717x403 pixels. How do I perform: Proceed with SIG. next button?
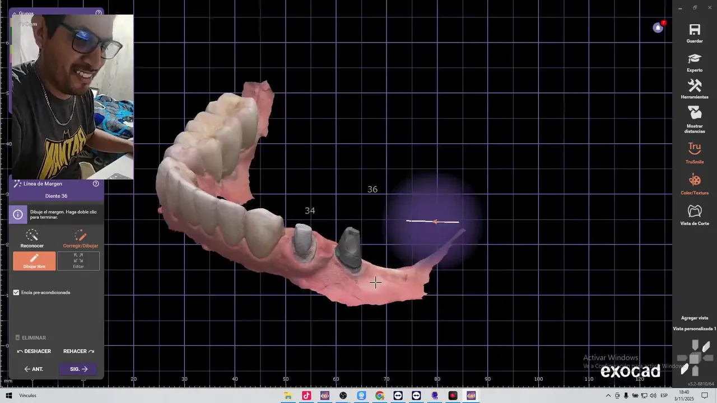tap(79, 369)
